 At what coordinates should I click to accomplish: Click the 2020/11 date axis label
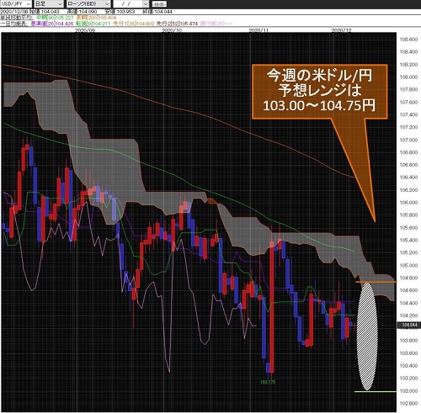click(x=258, y=30)
